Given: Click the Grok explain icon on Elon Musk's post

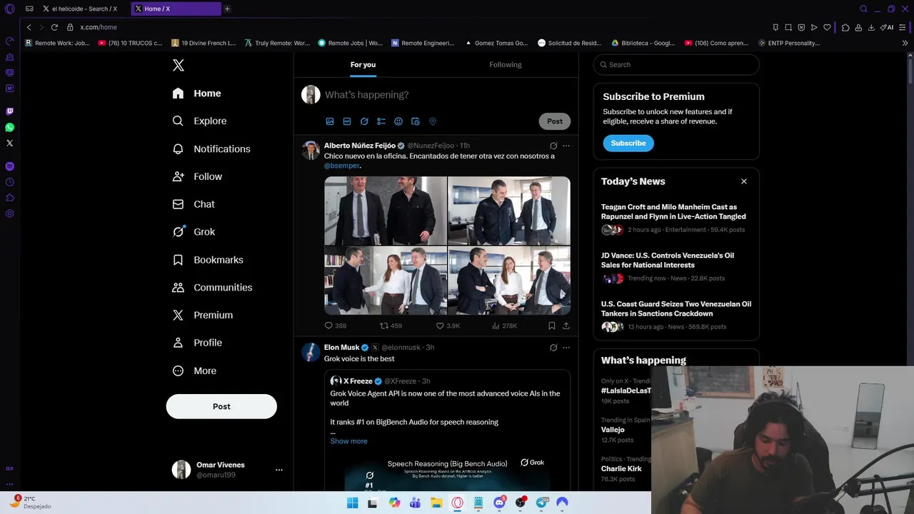Looking at the screenshot, I should (553, 348).
